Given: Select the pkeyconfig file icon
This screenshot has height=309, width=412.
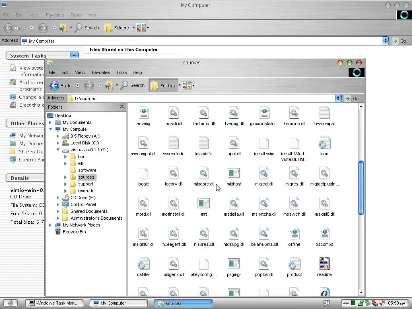Looking at the screenshot, I should (x=204, y=264).
